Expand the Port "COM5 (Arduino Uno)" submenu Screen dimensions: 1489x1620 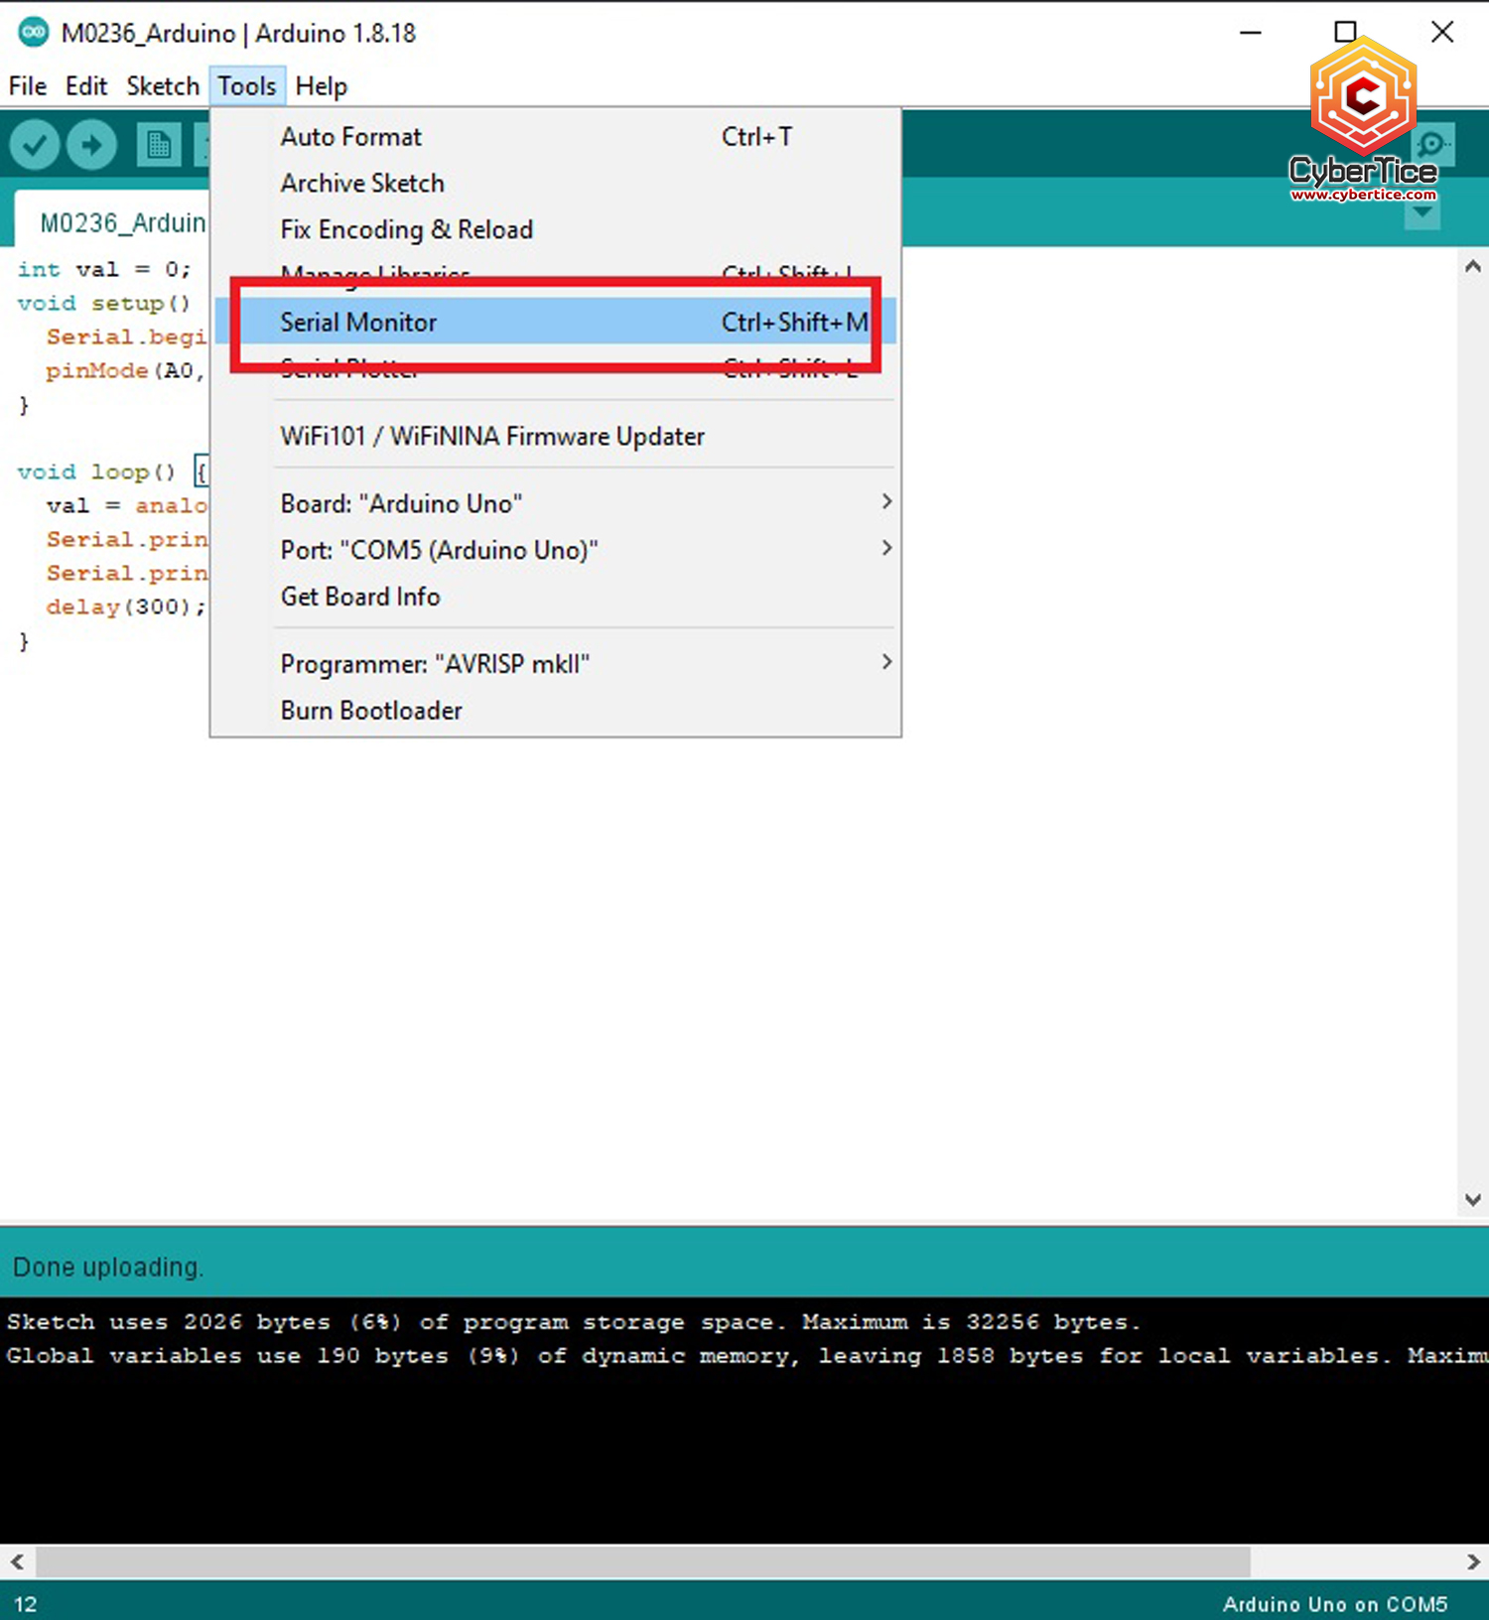[555, 550]
